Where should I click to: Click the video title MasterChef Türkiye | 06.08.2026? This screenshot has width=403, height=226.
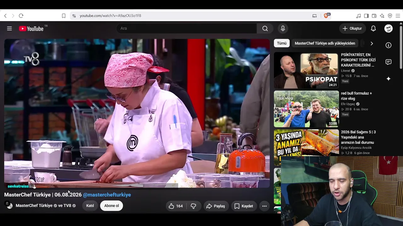click(x=43, y=195)
